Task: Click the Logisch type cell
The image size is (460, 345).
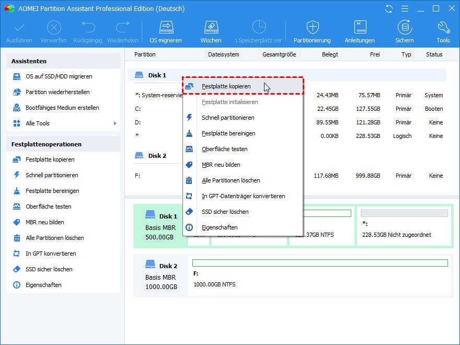Action: (402, 136)
